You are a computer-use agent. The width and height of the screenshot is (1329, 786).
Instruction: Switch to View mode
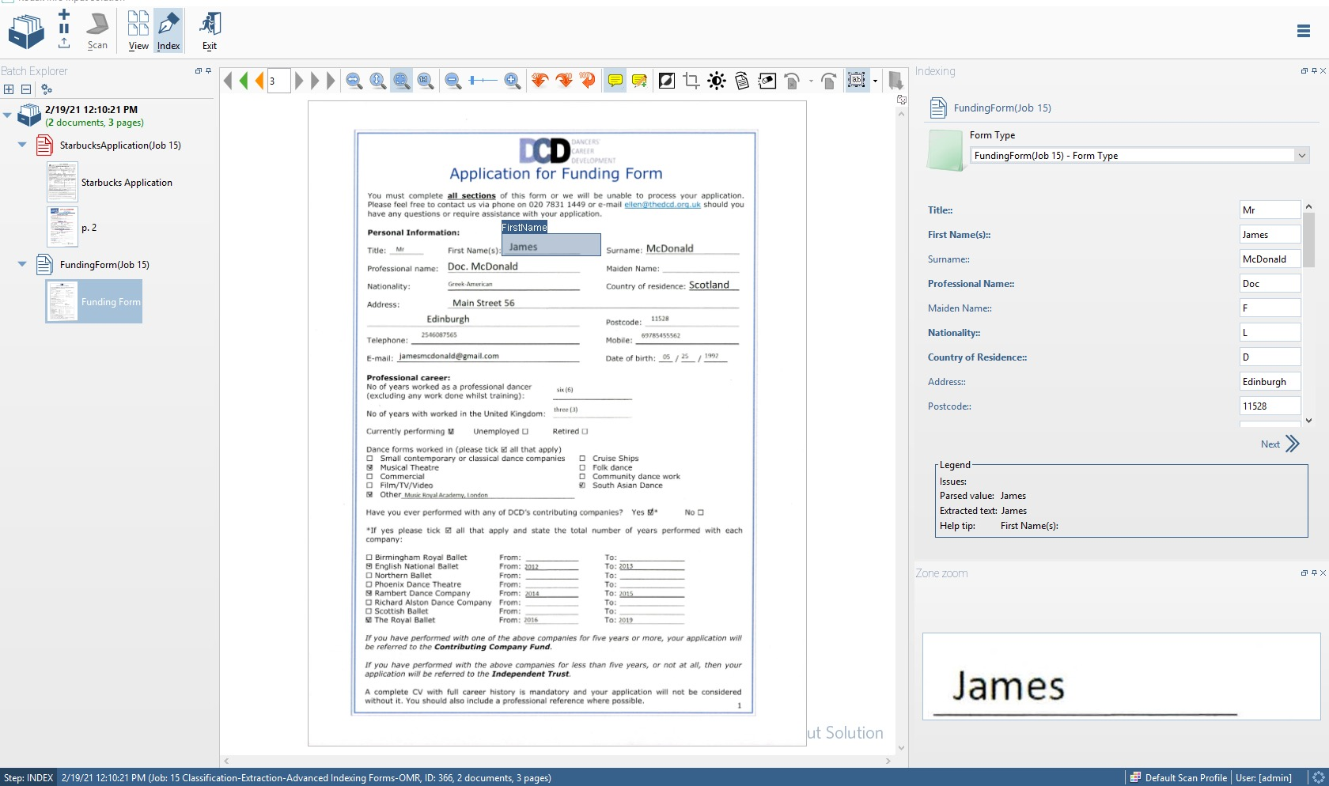coord(138,32)
